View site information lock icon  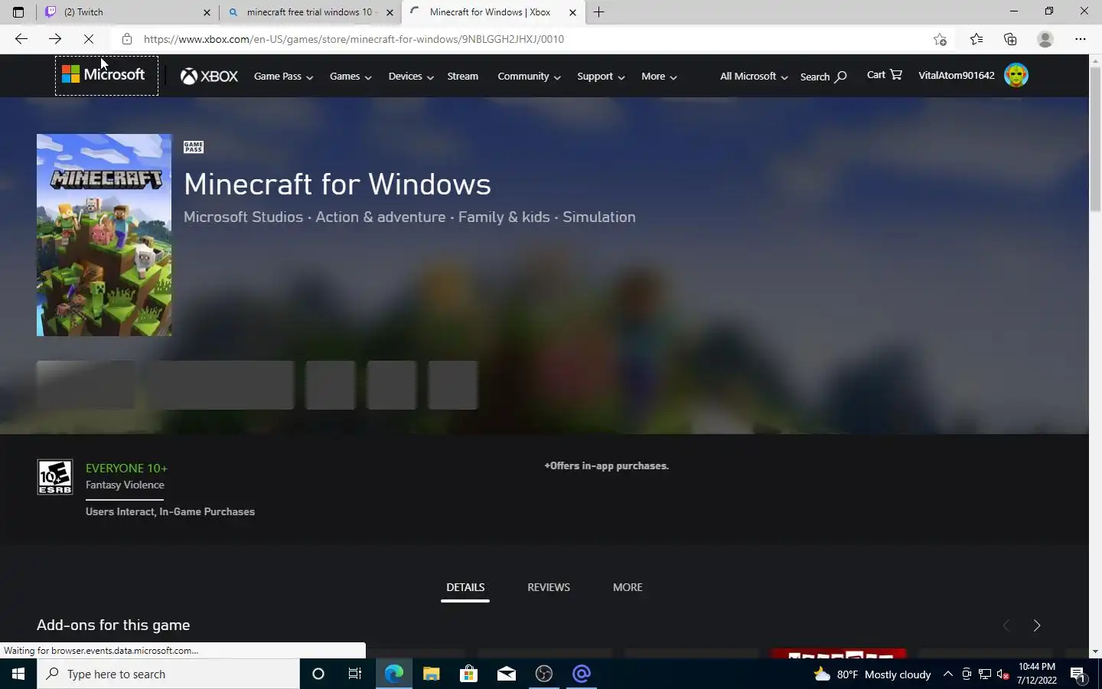127,39
